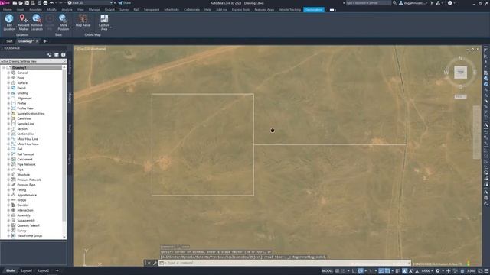Open the workspace dropdown in title bar
The height and width of the screenshot is (275, 490).
tap(90, 3)
